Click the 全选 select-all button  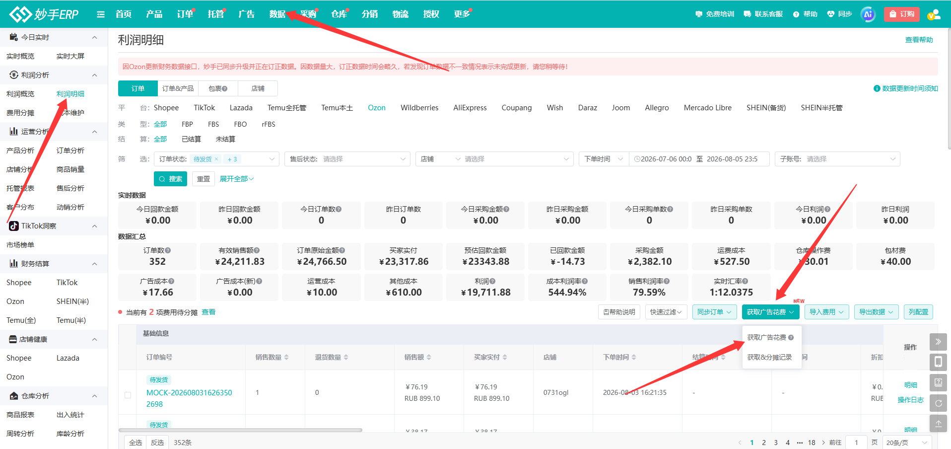136,443
